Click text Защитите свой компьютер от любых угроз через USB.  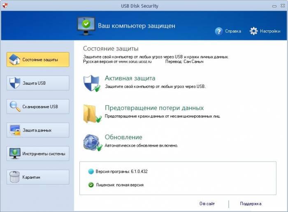coord(155,87)
